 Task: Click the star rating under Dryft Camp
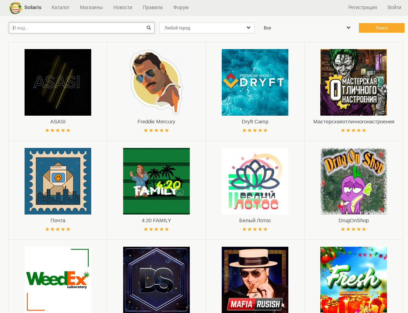coord(255,130)
